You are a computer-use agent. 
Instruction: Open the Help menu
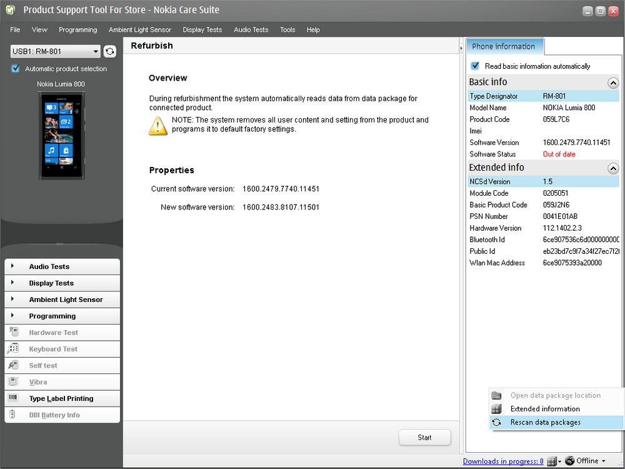point(313,29)
